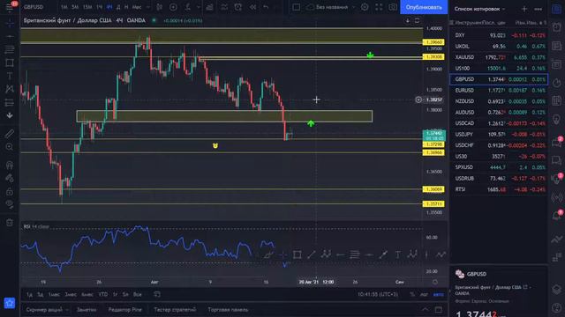Collapse bottom panel chevron

point(426,309)
